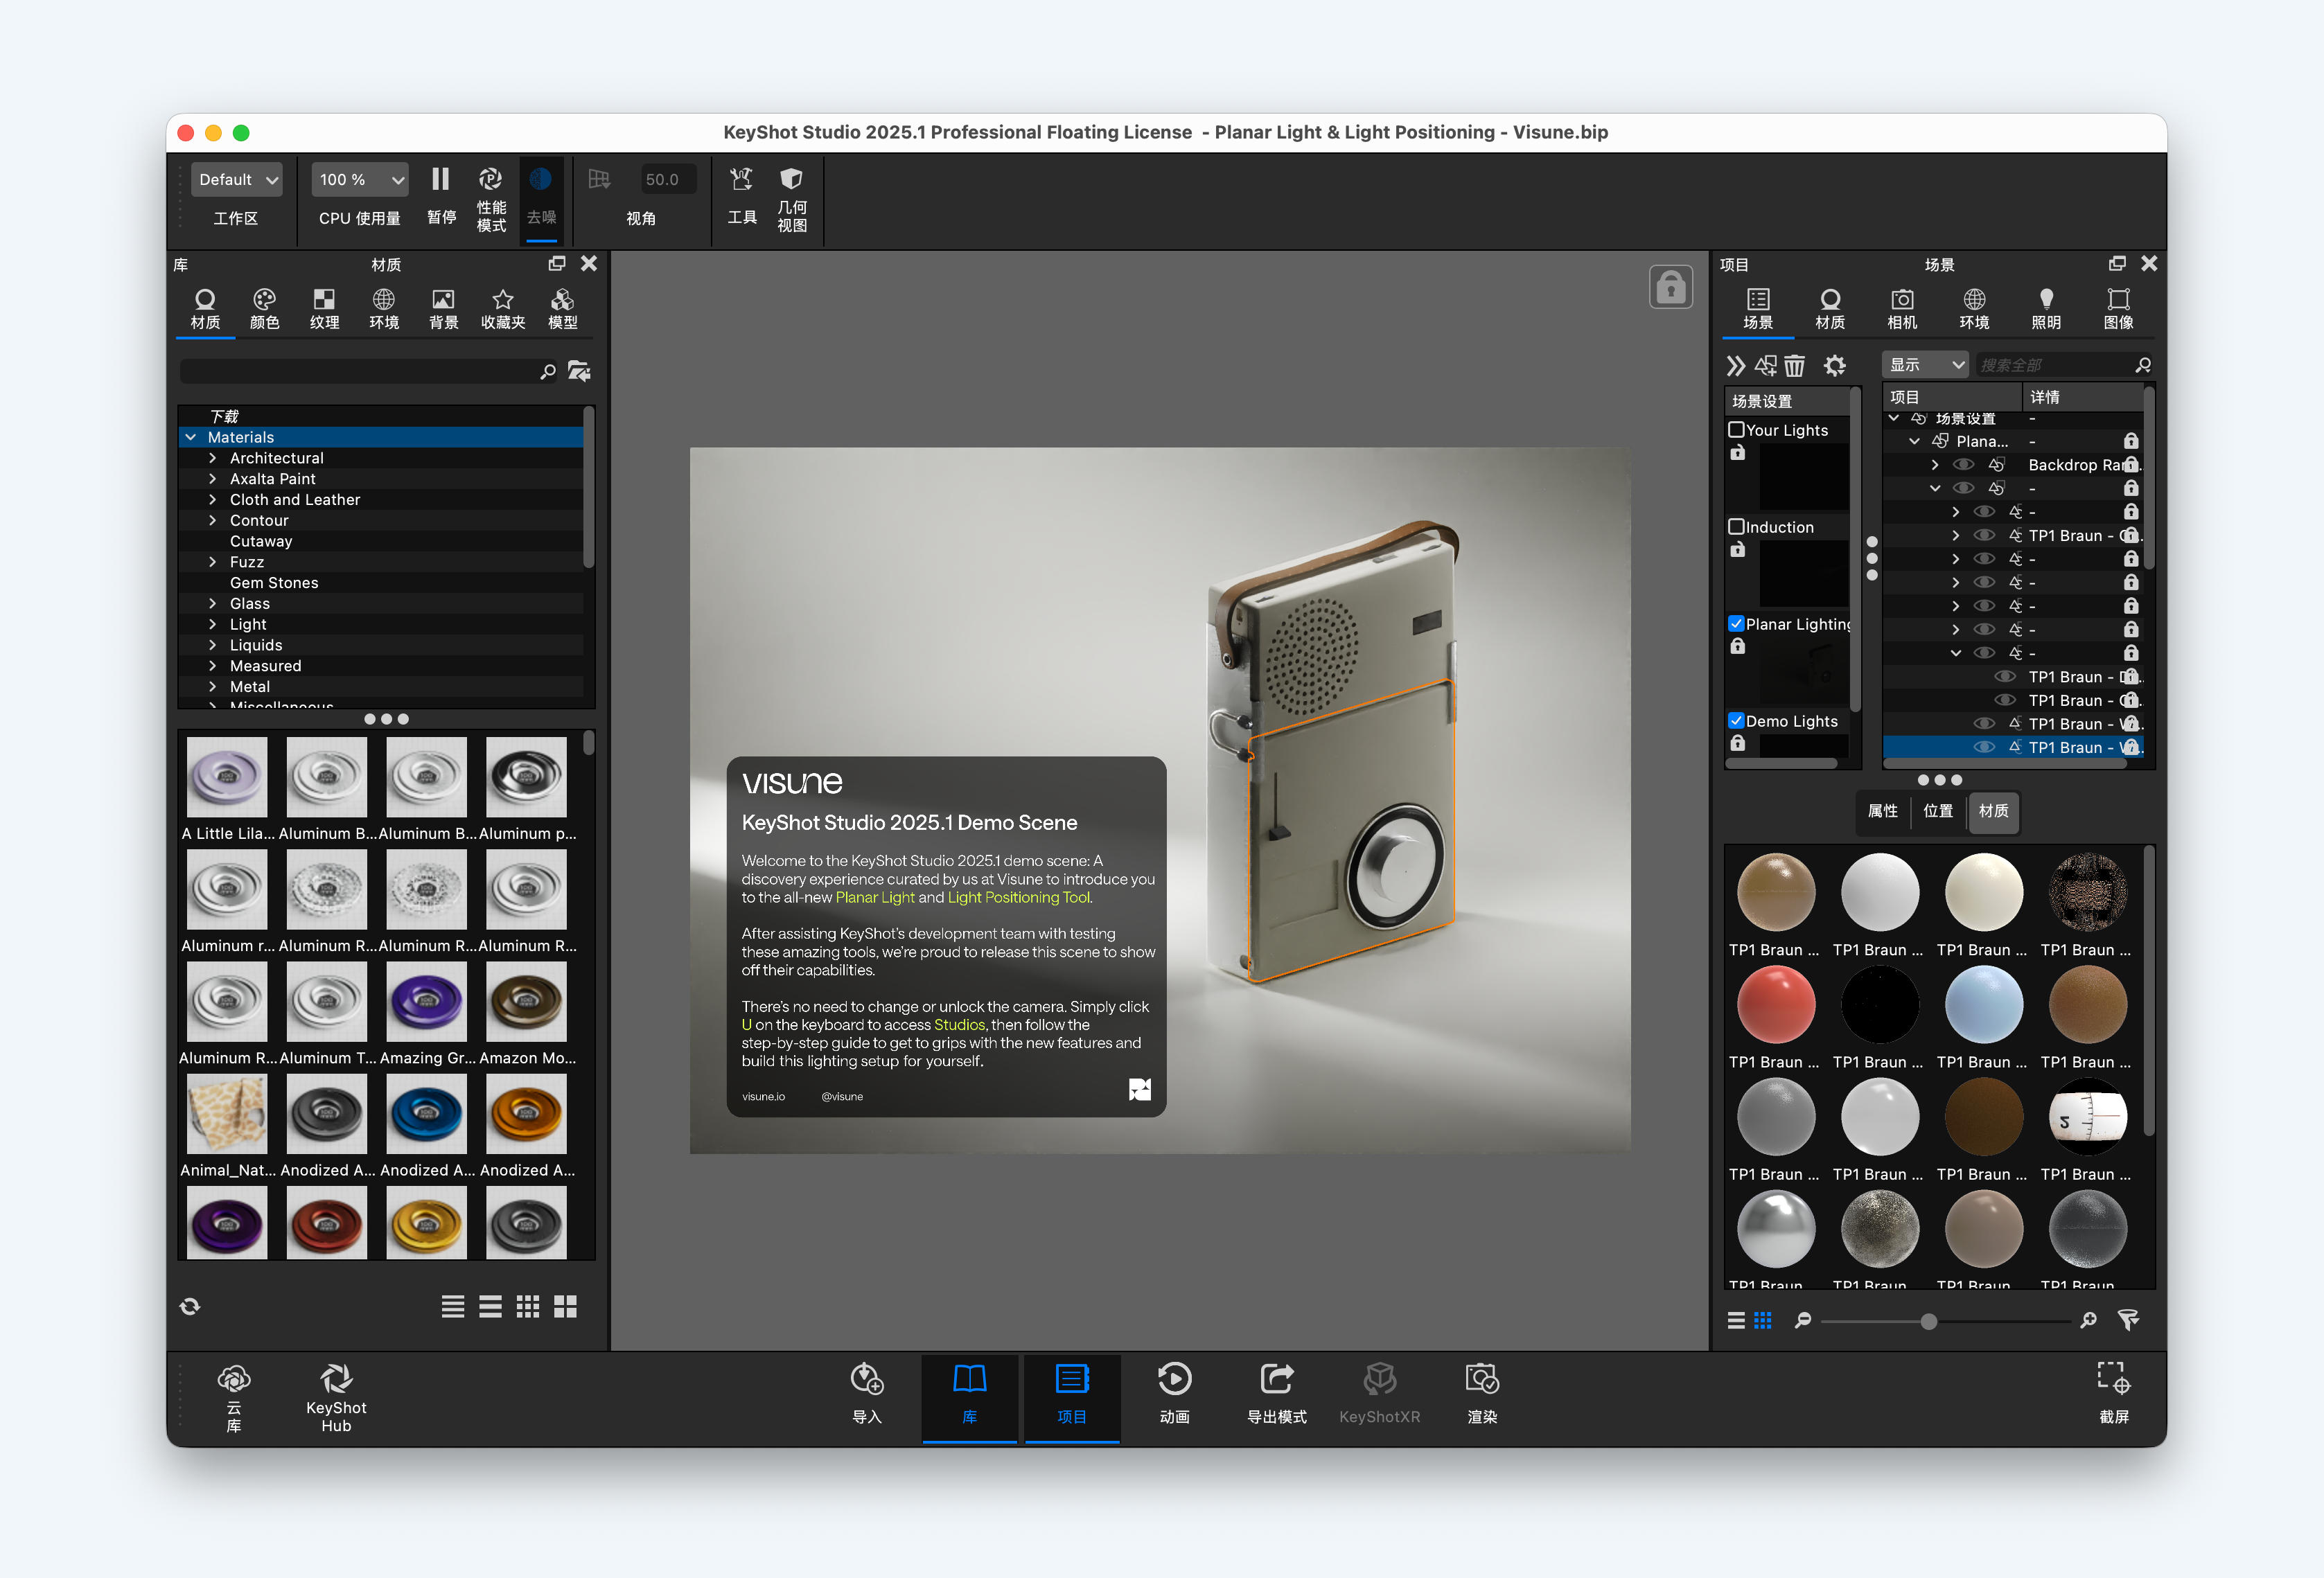Select the red TP1 Braun material swatch
This screenshot has height=1578, width=2324.
(1776, 1004)
